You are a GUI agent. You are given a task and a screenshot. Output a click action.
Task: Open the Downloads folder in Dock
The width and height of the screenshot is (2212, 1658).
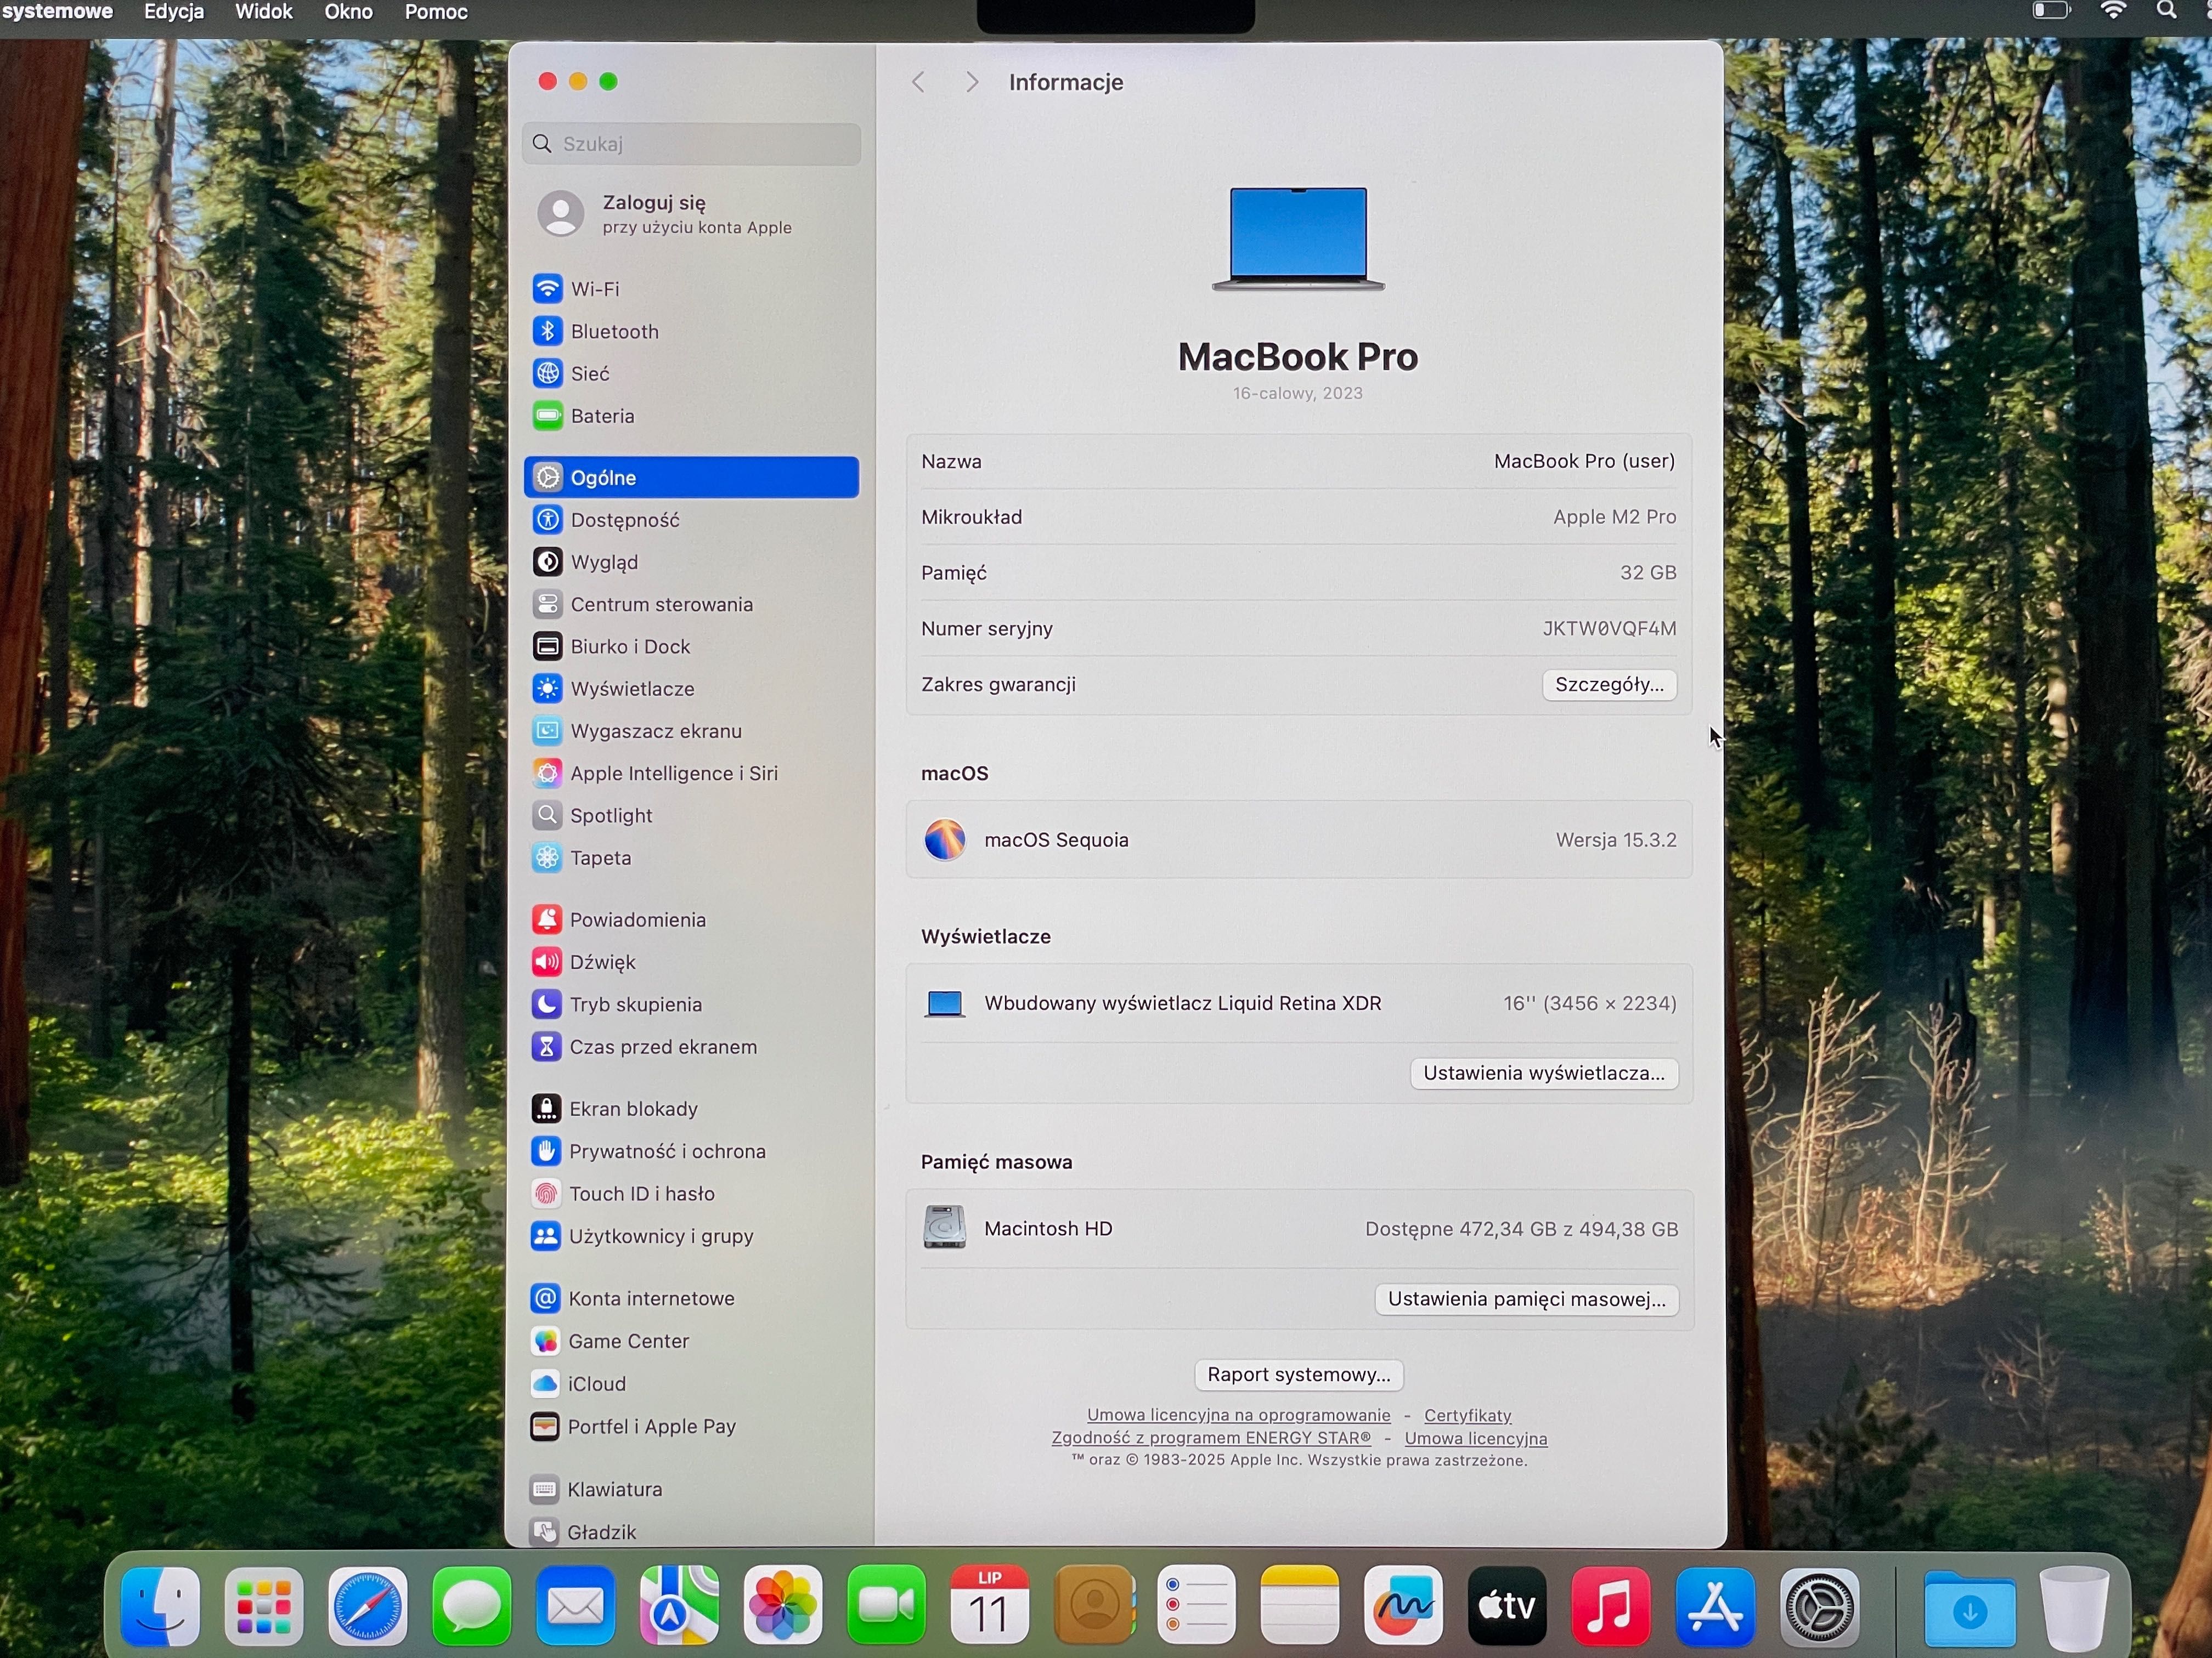(1969, 1608)
